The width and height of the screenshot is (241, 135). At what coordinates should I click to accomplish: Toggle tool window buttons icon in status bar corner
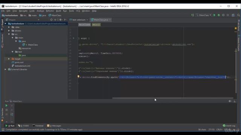[x=3, y=130]
